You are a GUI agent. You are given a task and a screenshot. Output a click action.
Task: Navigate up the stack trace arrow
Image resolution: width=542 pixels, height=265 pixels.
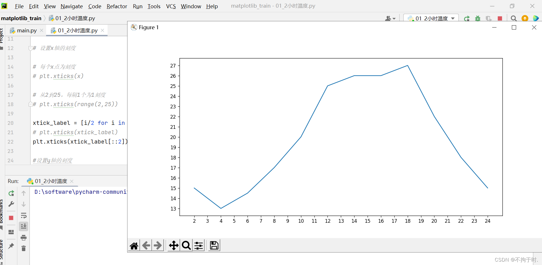pos(24,193)
